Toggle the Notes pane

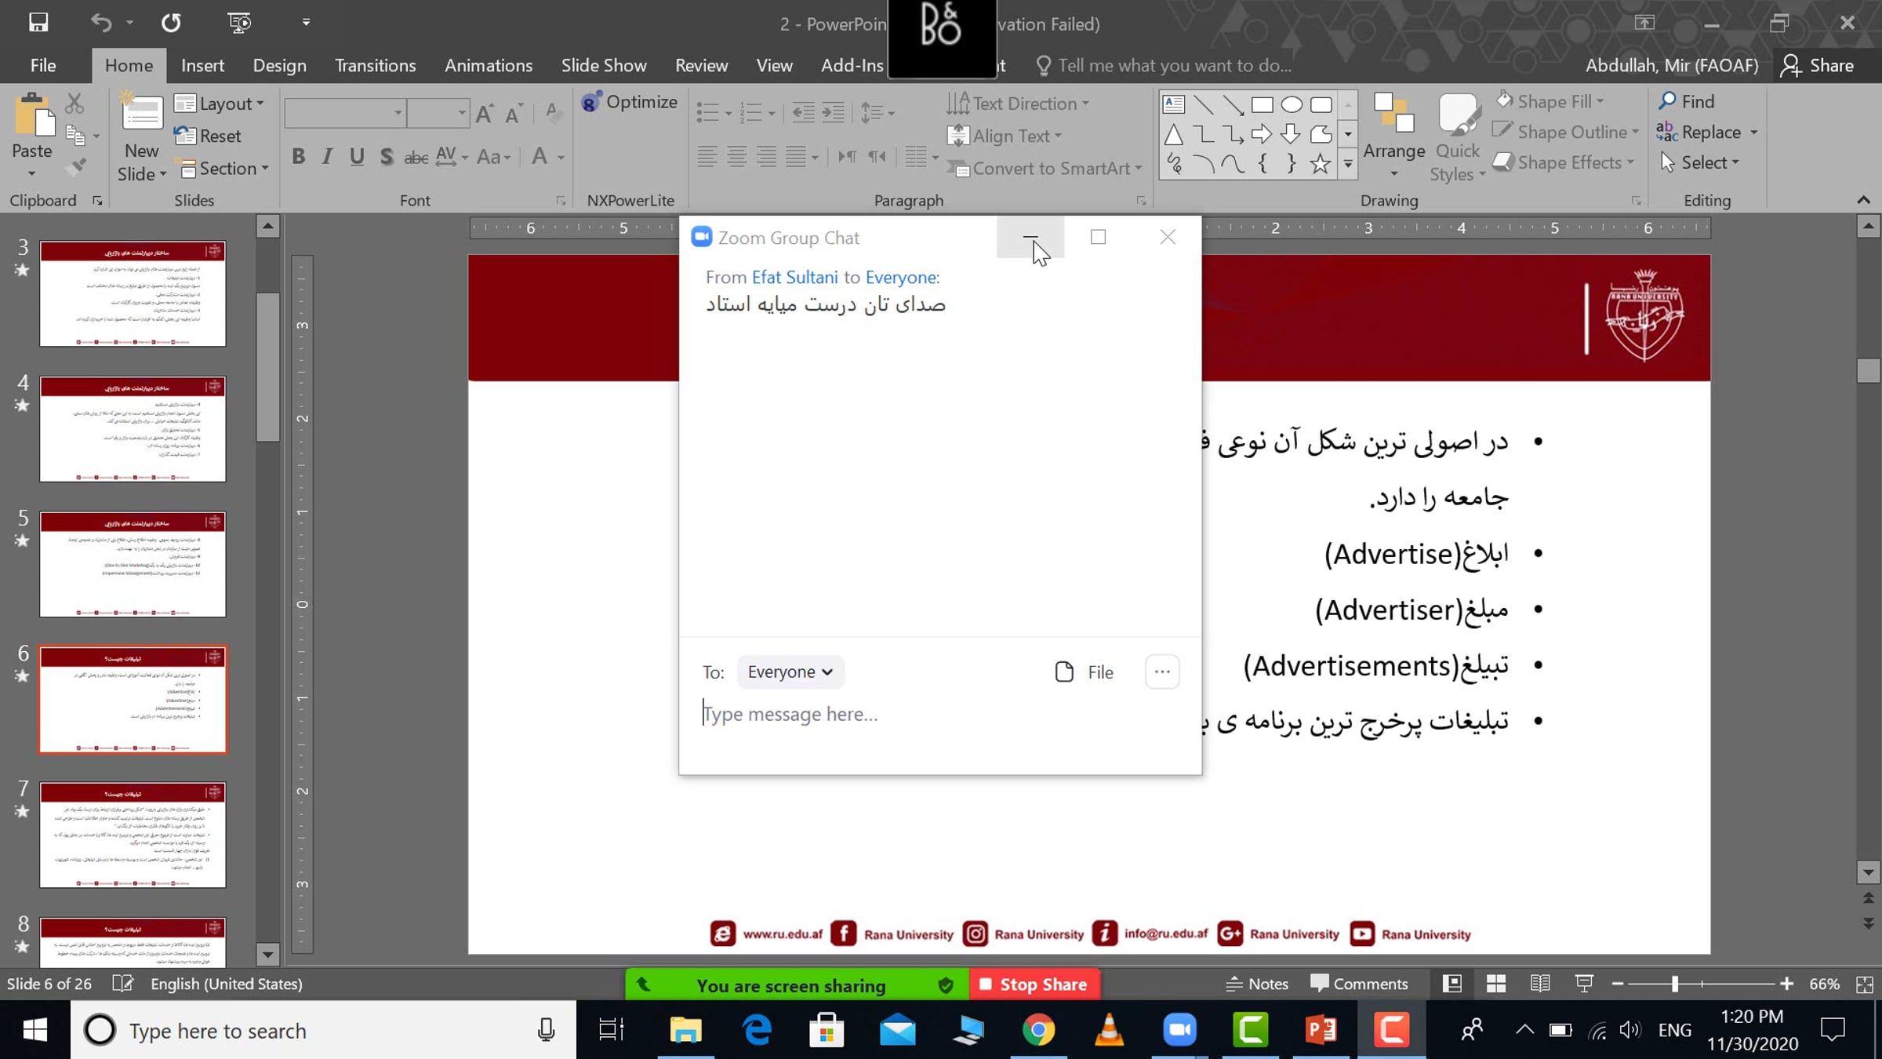point(1257,984)
